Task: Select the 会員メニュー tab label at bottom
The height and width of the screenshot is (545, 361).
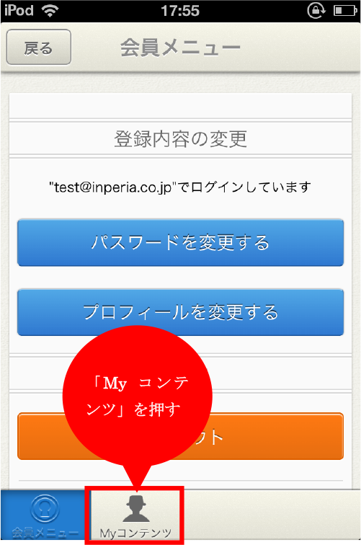Action: point(45,533)
